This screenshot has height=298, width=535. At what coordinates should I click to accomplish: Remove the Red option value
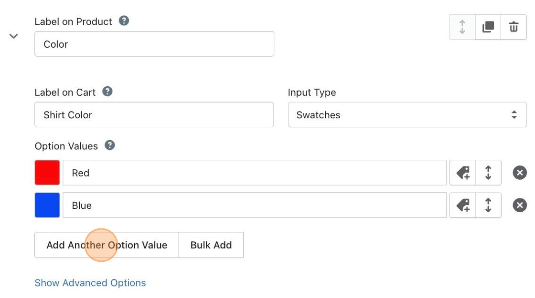pos(520,173)
